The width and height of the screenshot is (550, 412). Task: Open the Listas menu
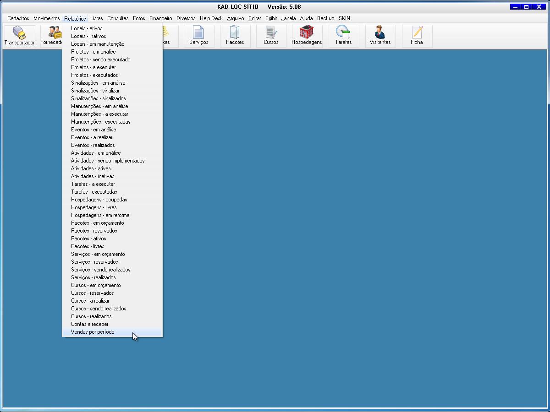(97, 18)
